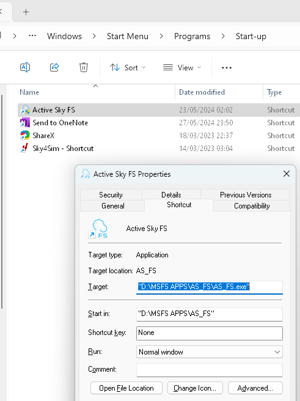Navigate to Windows in the breadcrumb
The image size is (300, 401).
coord(64,36)
